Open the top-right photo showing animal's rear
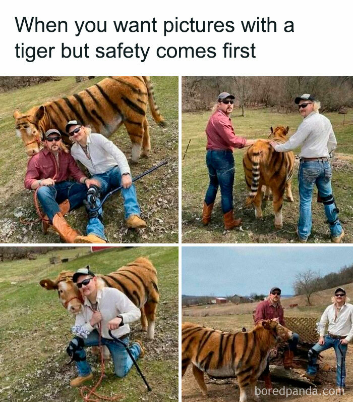 coord(267,160)
